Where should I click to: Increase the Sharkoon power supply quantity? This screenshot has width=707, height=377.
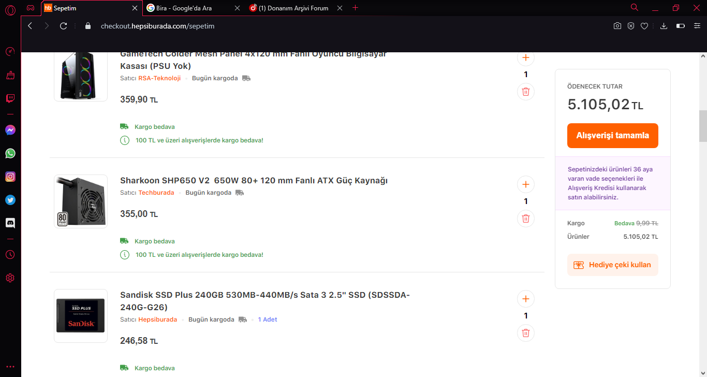(526, 184)
